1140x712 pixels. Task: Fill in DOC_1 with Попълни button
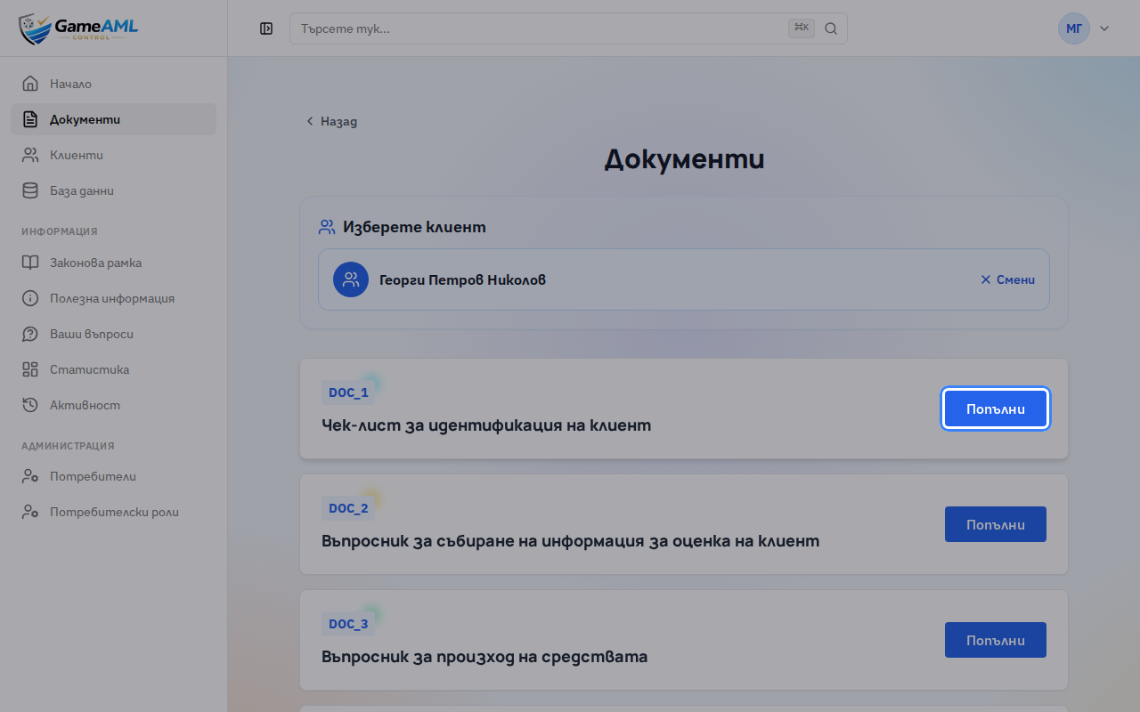pos(996,409)
